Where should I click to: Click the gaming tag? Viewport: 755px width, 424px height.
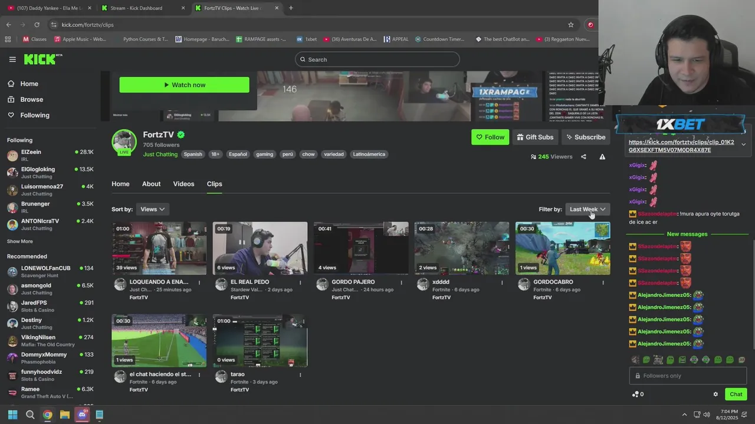pos(264,154)
